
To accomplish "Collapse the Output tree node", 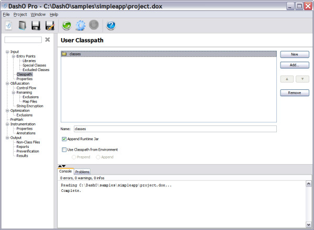I will (x=7, y=138).
